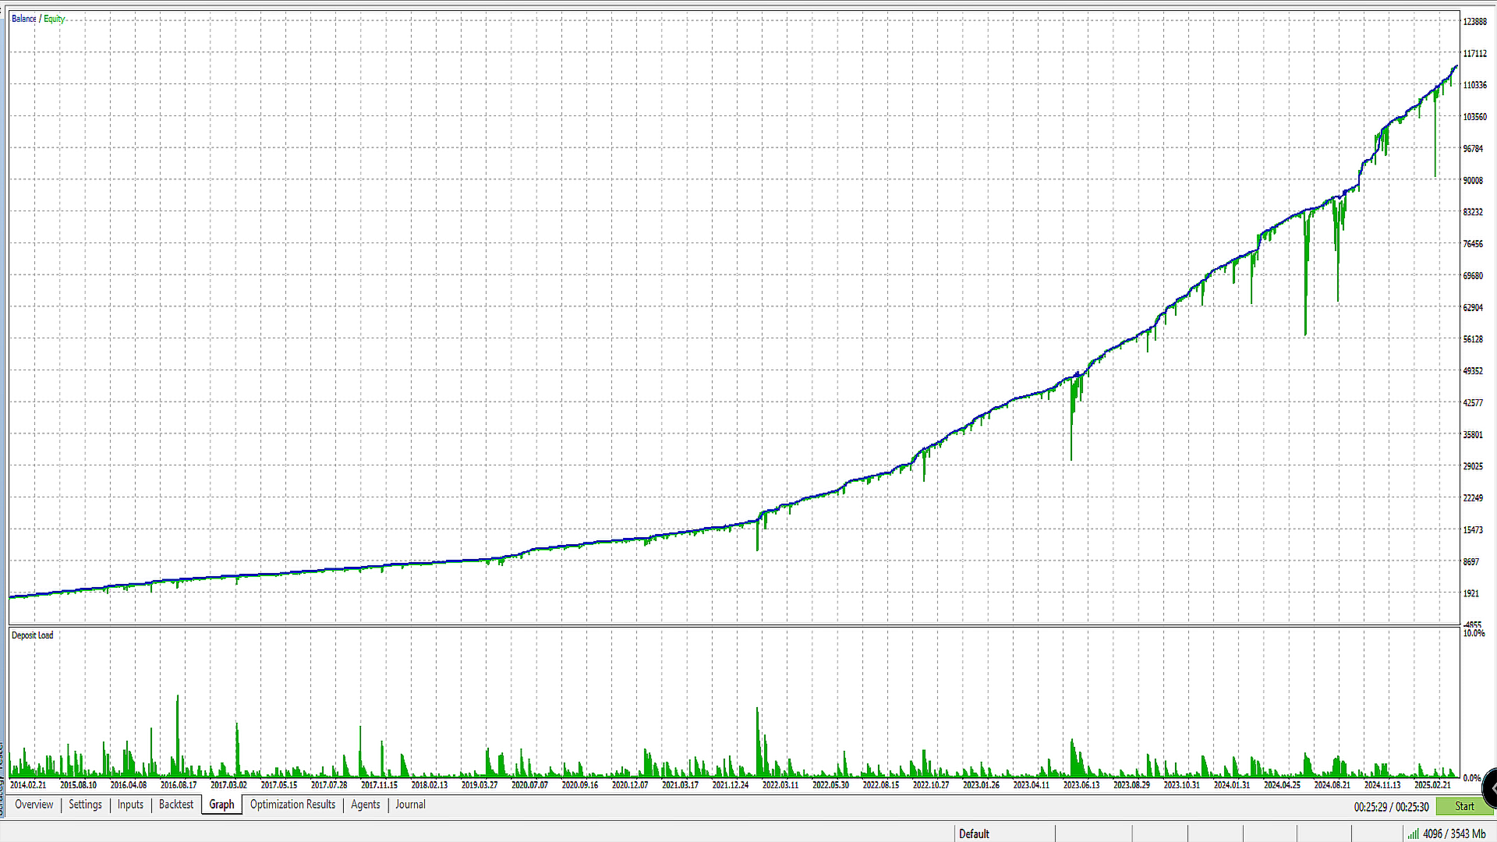This screenshot has height=842, width=1497.
Task: Click the Balance legend label
Action: 23,19
